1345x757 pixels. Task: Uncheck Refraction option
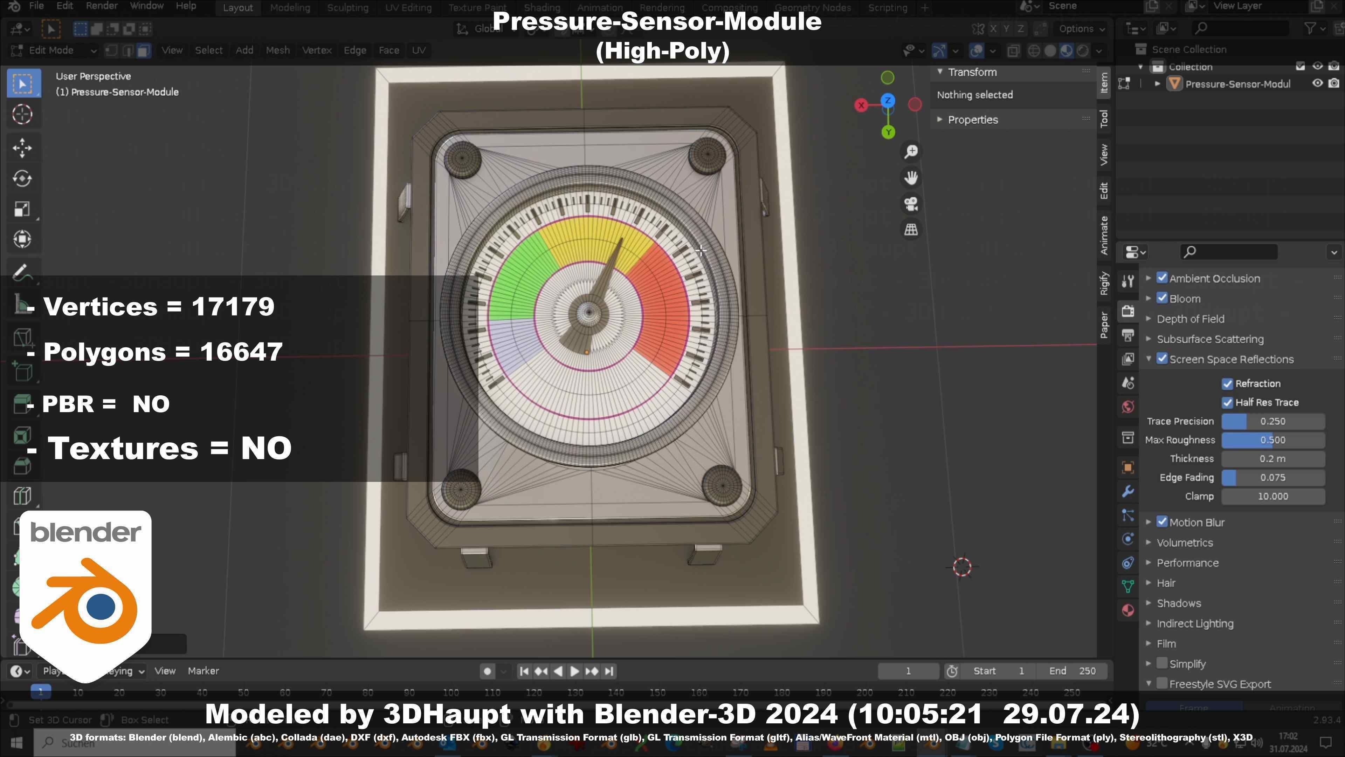1228,384
